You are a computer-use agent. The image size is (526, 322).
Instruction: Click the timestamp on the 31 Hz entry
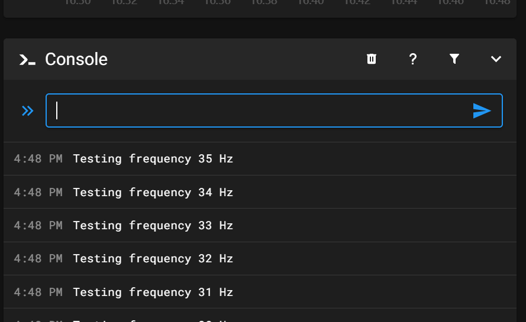click(38, 292)
